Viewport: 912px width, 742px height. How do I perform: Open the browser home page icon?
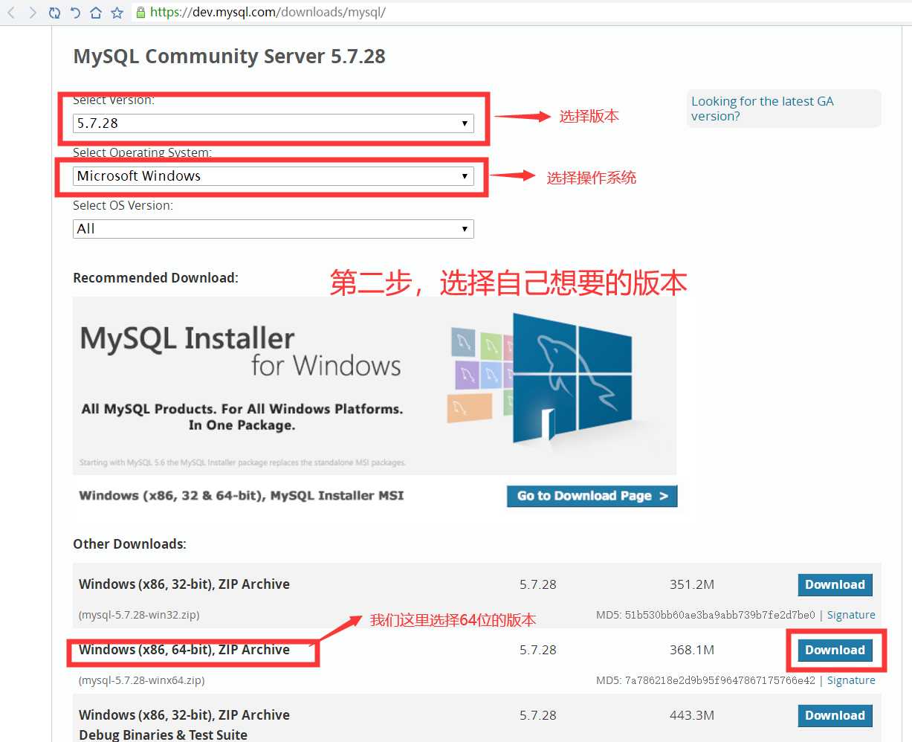[95, 13]
